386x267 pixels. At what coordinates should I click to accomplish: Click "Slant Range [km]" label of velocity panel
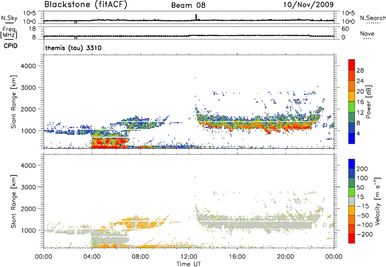14,201
